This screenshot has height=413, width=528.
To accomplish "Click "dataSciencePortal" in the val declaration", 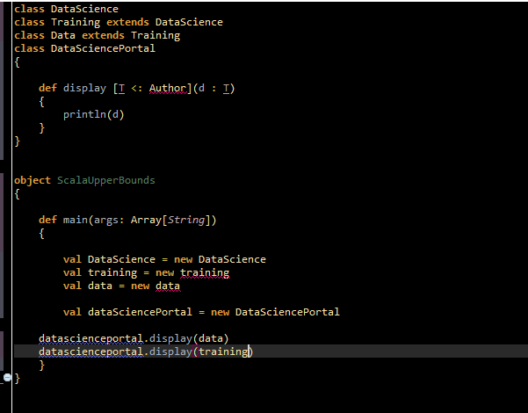I will [x=140, y=312].
